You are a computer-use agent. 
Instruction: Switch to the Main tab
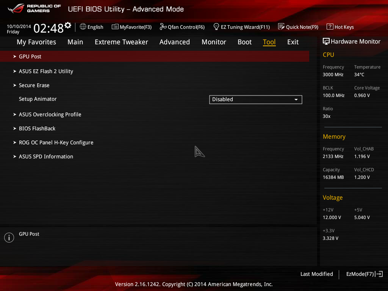[x=75, y=42]
